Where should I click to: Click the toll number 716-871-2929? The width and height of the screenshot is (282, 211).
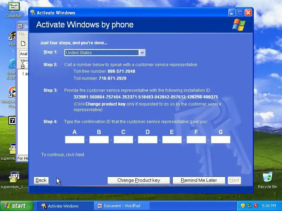pos(112,78)
